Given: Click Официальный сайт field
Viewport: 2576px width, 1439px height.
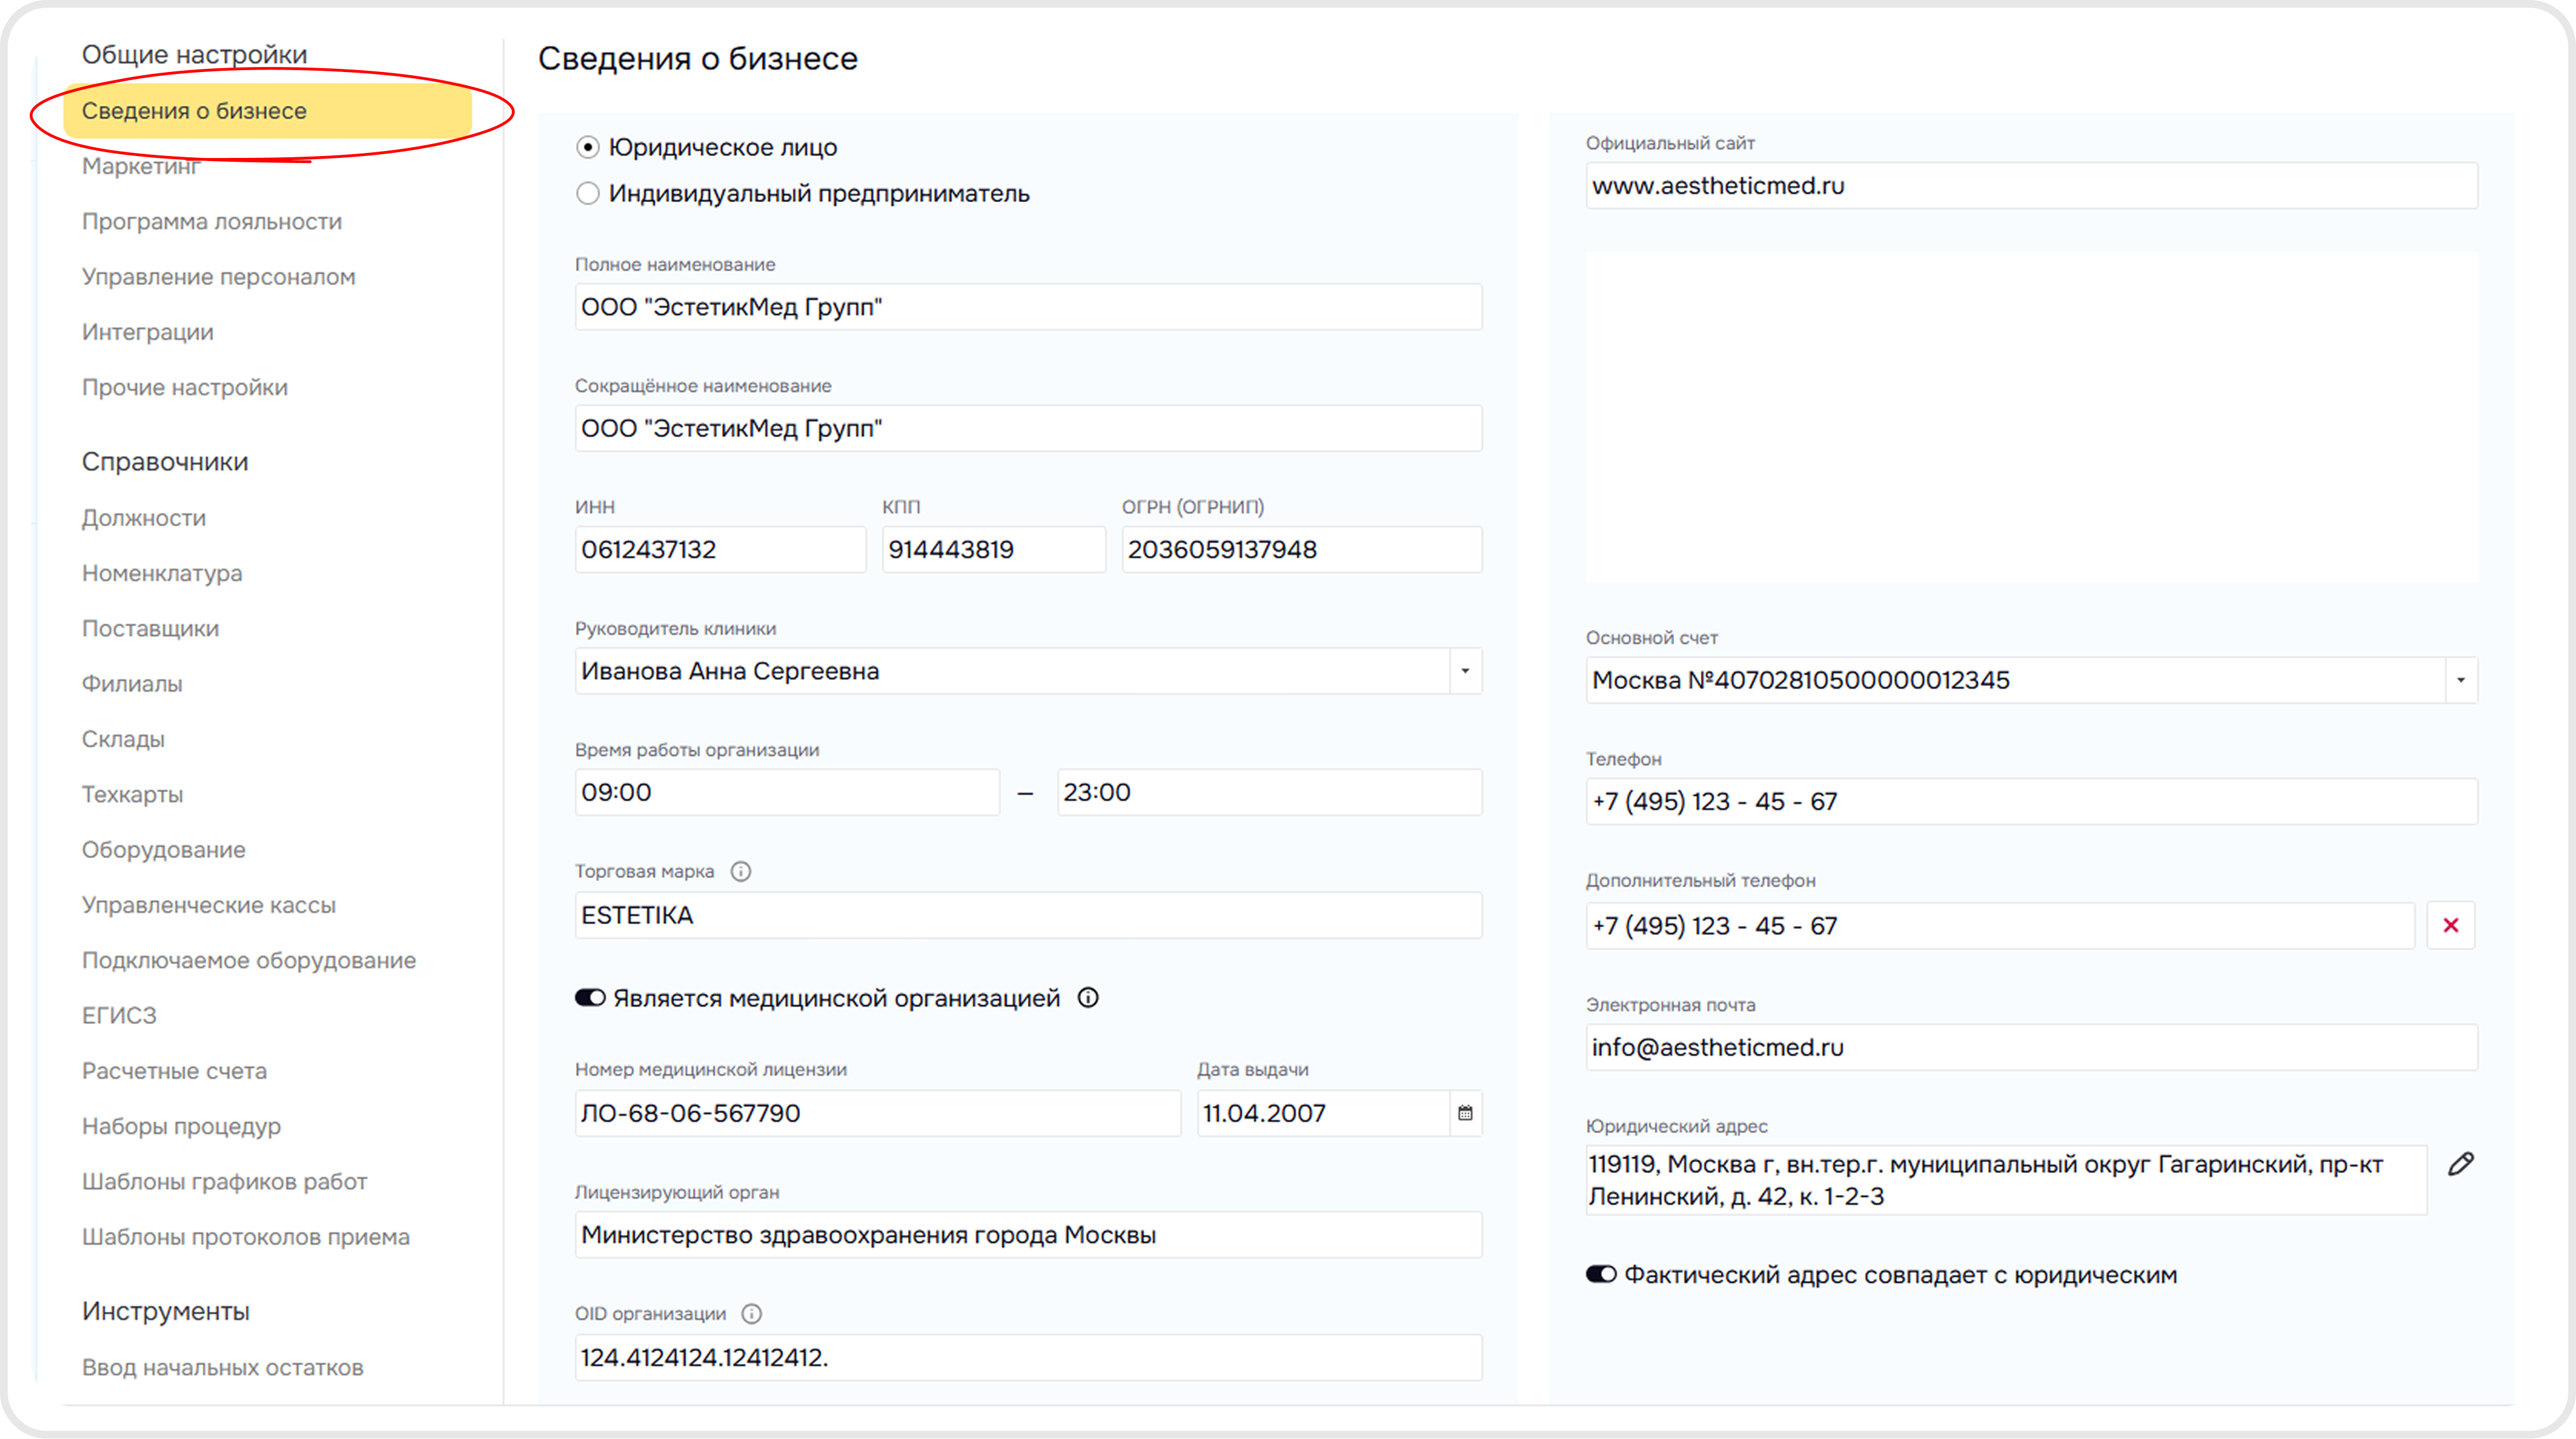Looking at the screenshot, I should [x=2032, y=185].
